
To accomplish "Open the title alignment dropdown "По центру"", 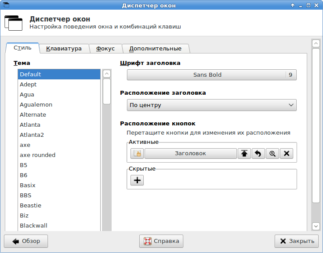I will (x=211, y=105).
